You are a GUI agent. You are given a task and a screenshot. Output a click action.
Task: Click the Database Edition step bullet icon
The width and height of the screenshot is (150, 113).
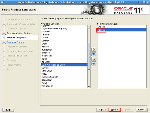coord(4,42)
